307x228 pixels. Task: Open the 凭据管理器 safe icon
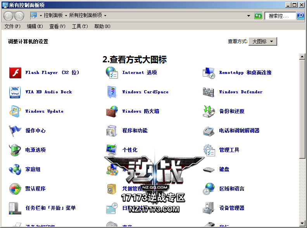click(x=112, y=189)
